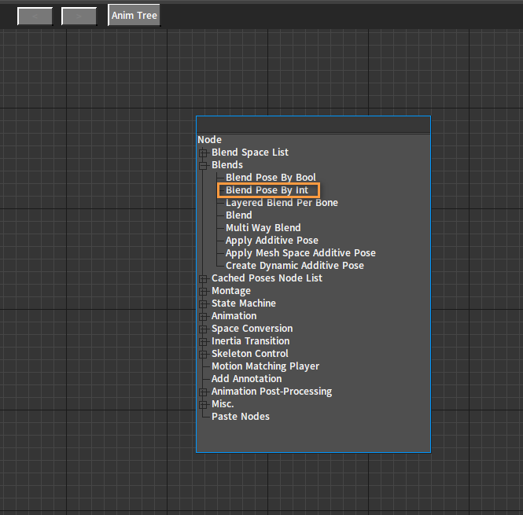Add a Layered Blend Per Bone node
Screen dimensions: 523x515
(x=282, y=203)
